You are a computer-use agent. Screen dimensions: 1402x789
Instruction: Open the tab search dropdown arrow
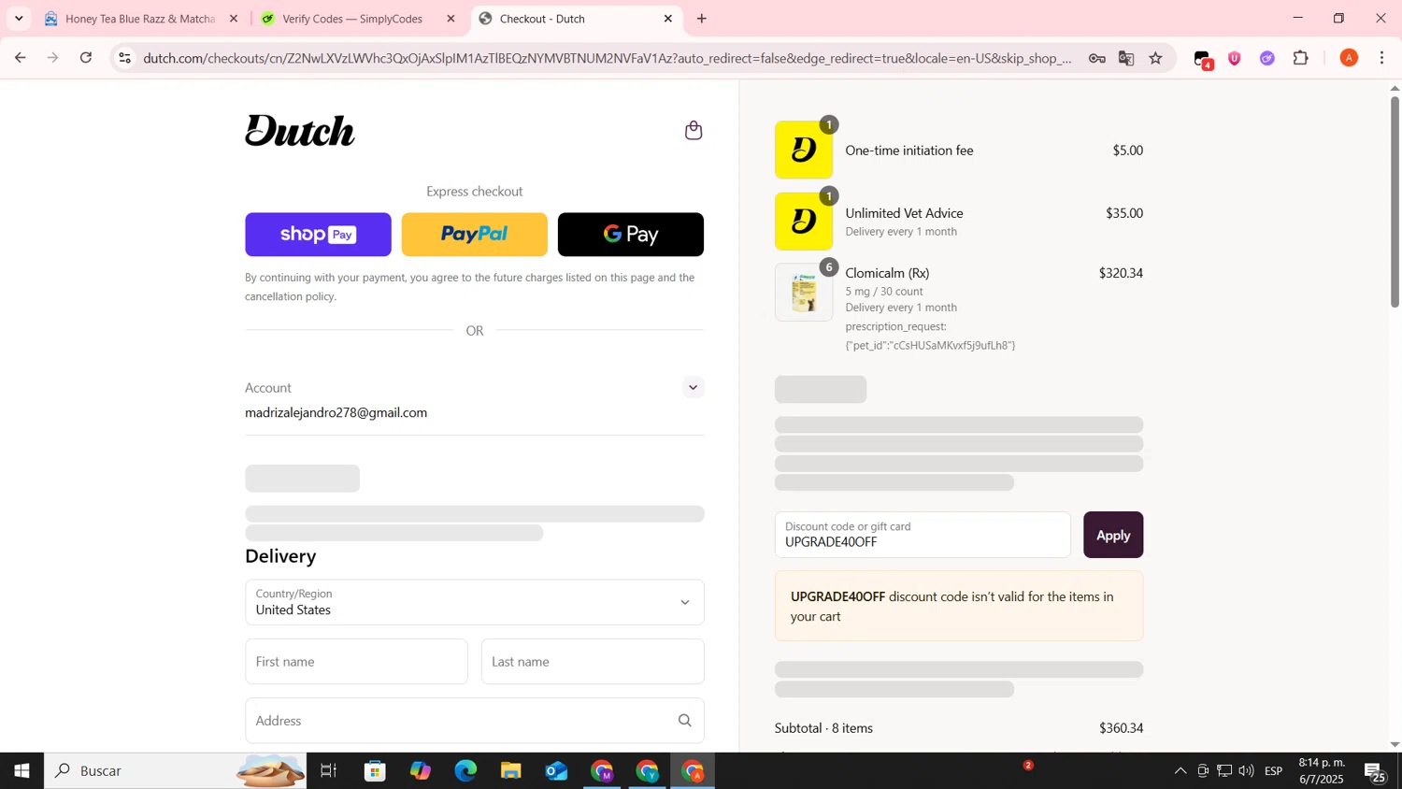coord(19,19)
